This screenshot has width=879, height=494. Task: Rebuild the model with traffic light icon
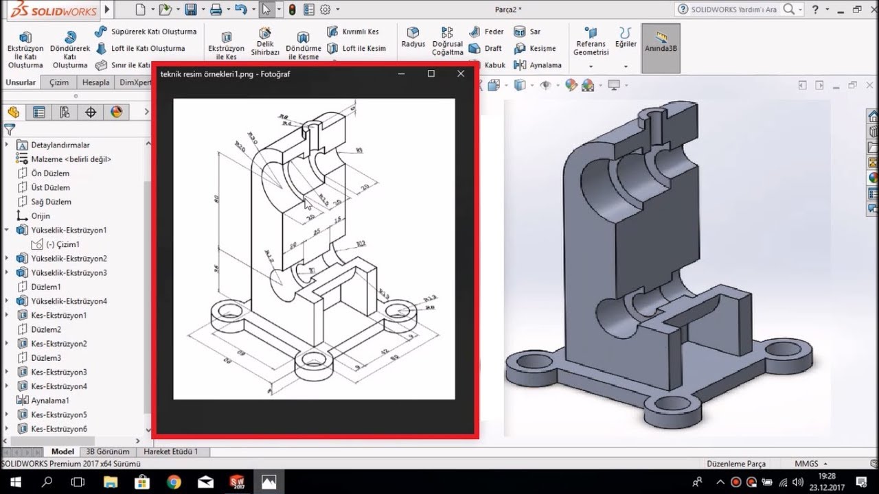click(x=292, y=10)
